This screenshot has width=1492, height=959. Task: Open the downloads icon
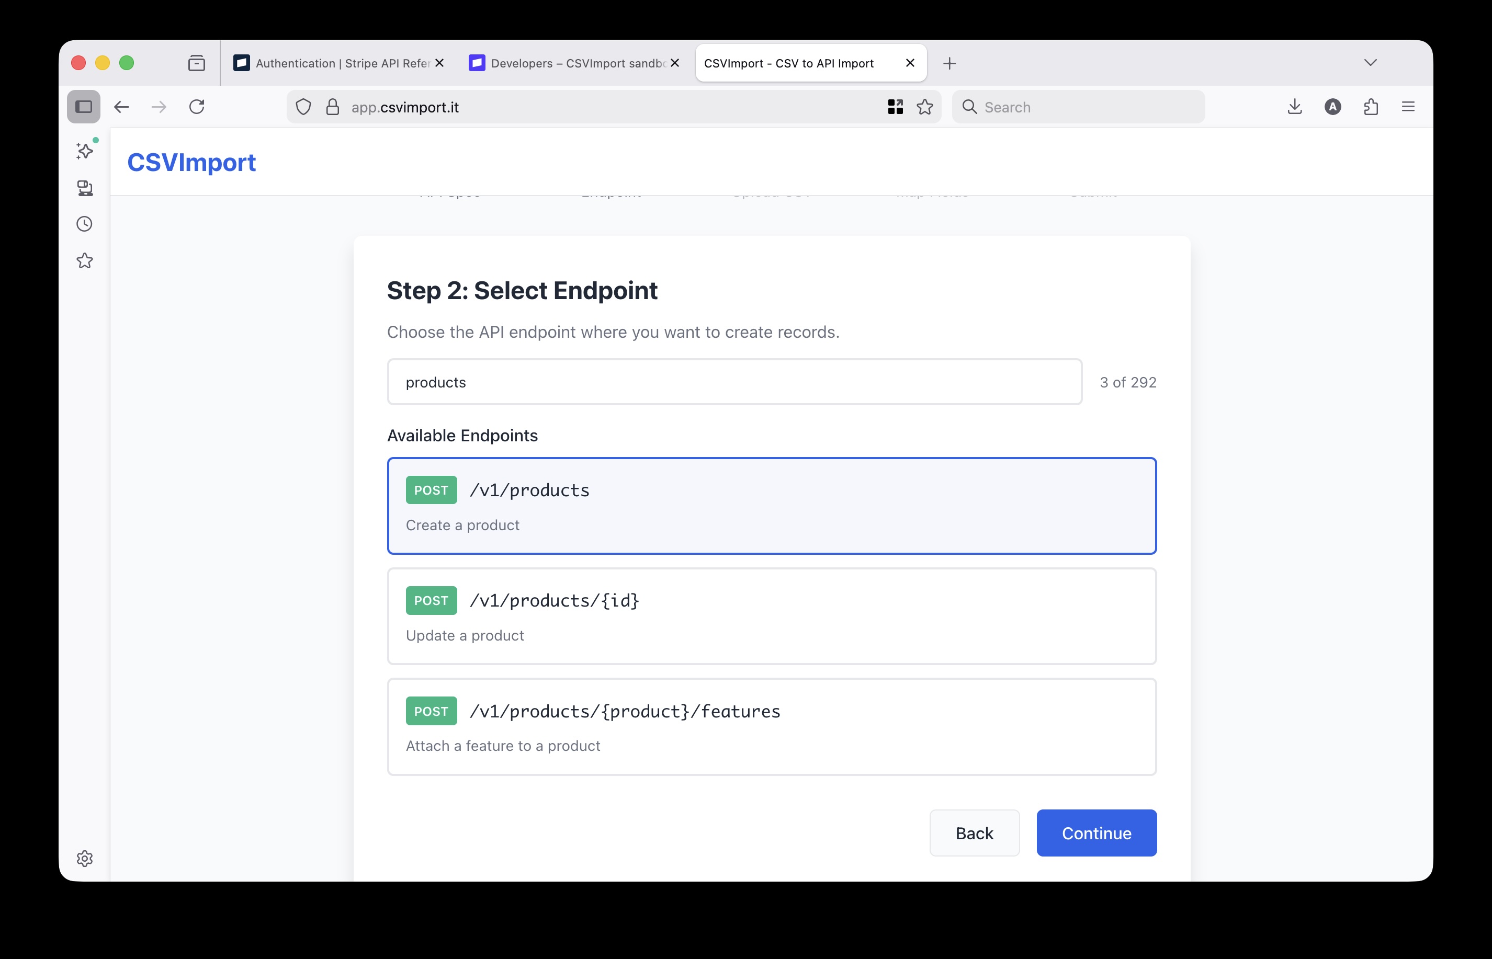click(x=1295, y=107)
